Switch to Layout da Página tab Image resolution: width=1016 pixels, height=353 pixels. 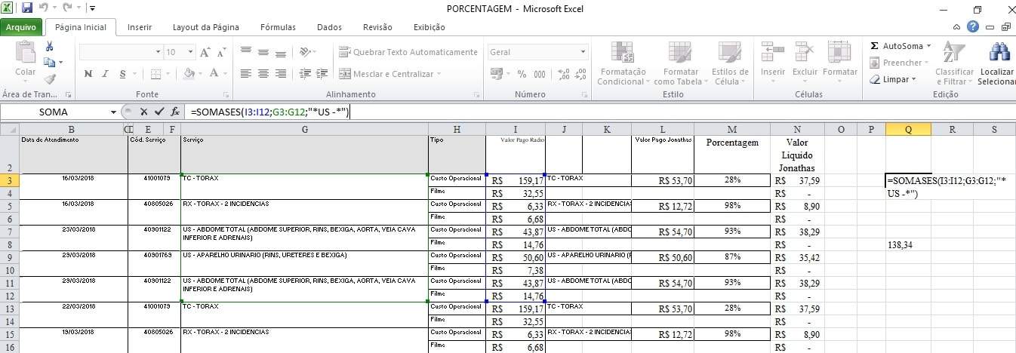point(206,27)
